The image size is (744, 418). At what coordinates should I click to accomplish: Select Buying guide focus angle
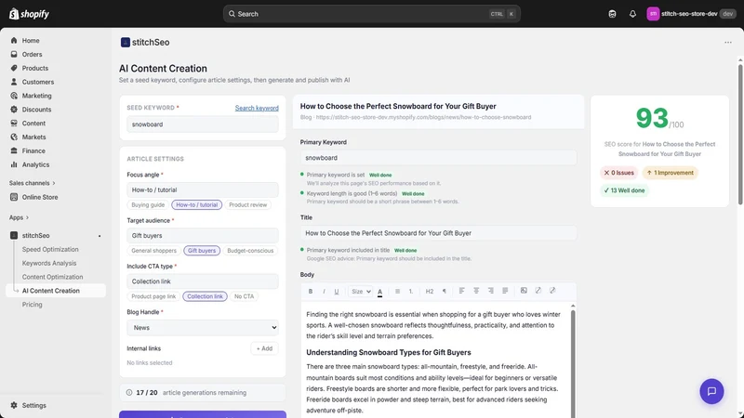click(x=148, y=204)
